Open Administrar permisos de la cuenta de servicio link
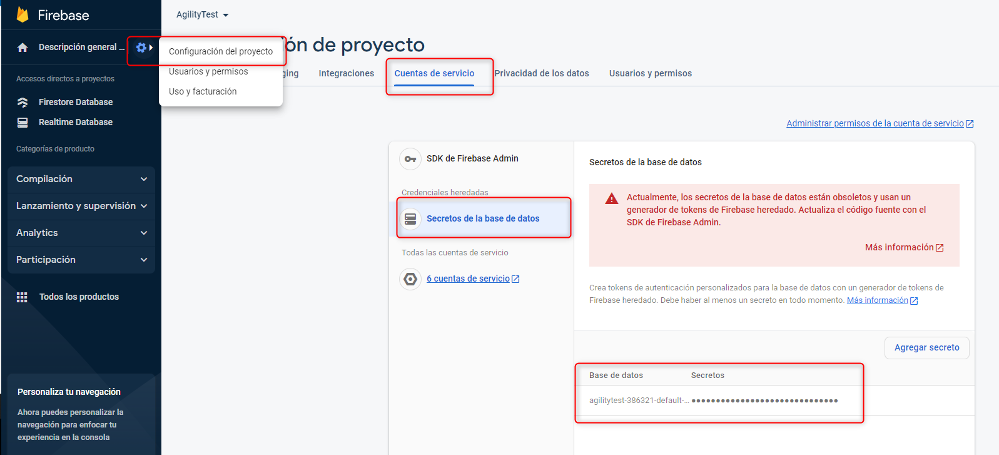 pos(875,123)
